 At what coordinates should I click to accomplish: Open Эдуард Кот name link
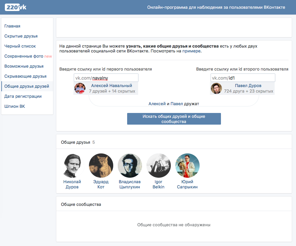[x=101, y=184]
